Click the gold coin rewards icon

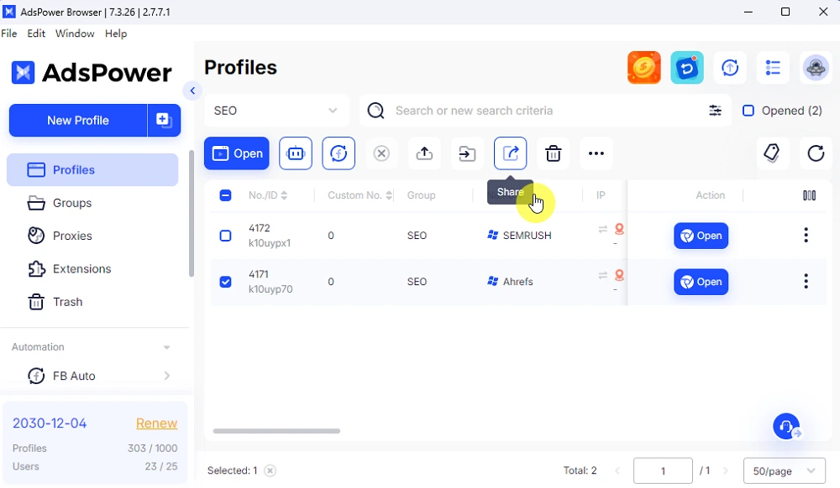644,68
